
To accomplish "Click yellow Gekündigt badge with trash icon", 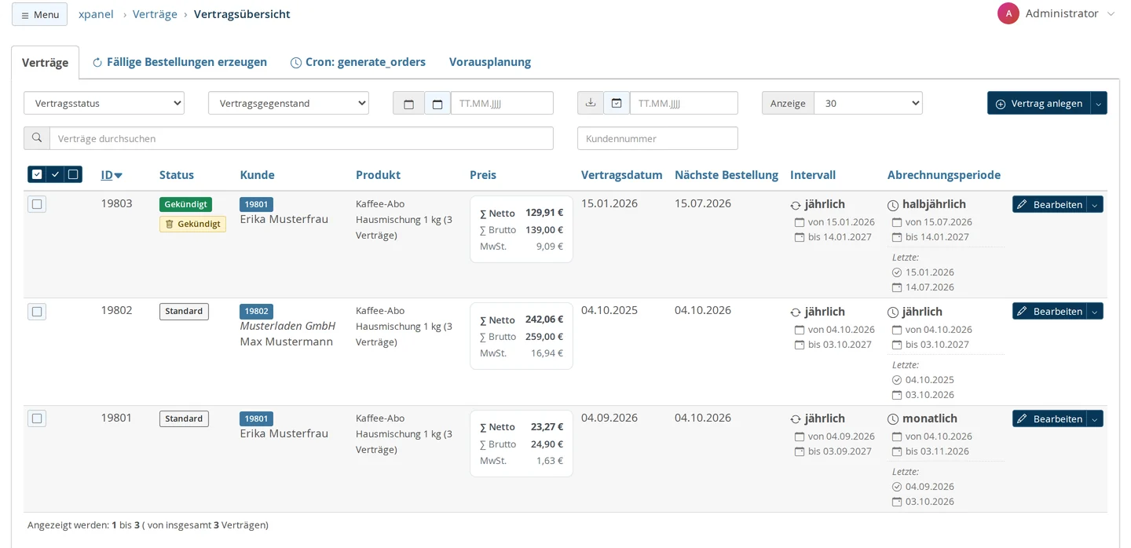I will (192, 224).
